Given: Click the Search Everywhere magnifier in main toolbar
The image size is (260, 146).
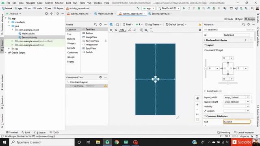Looking at the screenshot, I should coord(252,8).
